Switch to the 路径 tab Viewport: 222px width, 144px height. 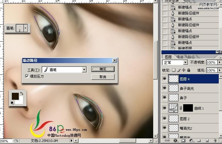[191, 57]
